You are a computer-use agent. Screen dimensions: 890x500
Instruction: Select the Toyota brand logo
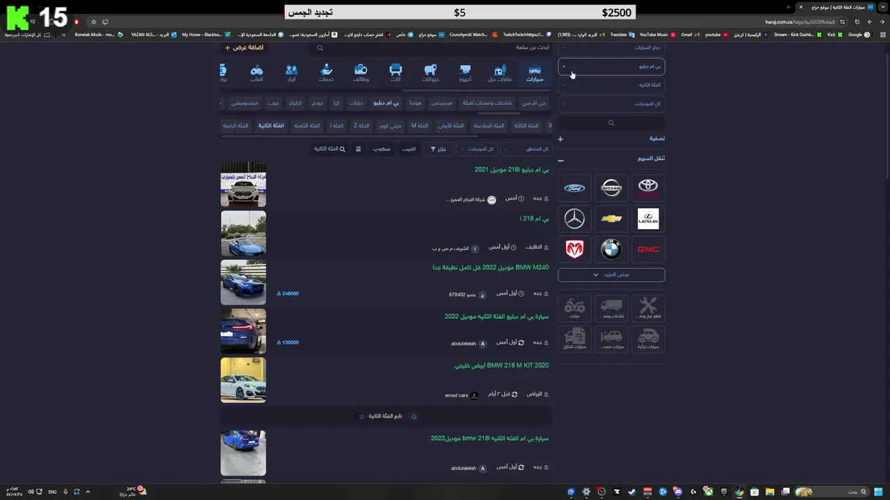tap(648, 187)
